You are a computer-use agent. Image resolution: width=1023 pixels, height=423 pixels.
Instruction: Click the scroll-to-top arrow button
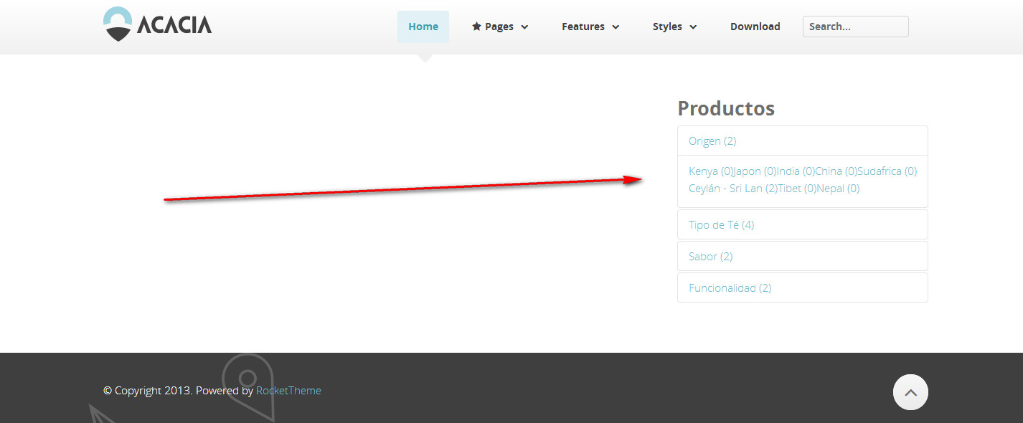[910, 392]
